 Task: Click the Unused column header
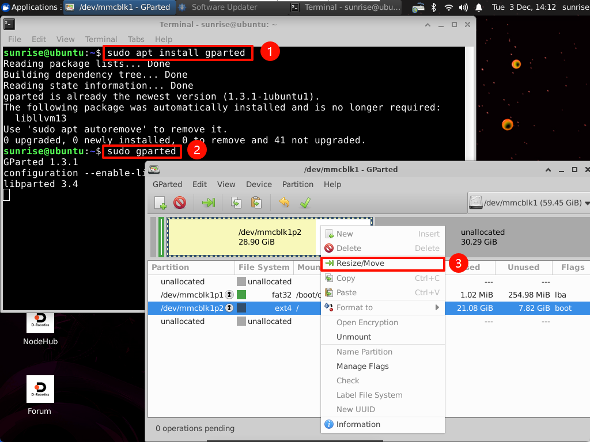523,267
